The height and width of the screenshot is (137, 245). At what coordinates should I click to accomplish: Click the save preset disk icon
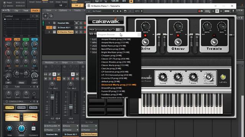[125, 11]
